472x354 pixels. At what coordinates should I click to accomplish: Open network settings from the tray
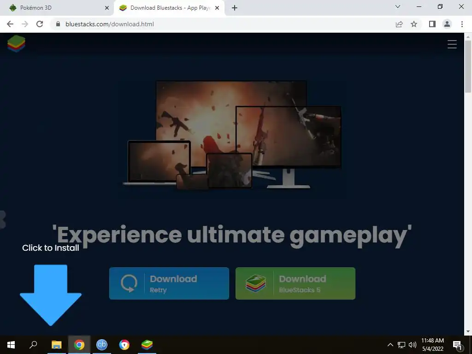click(401, 345)
